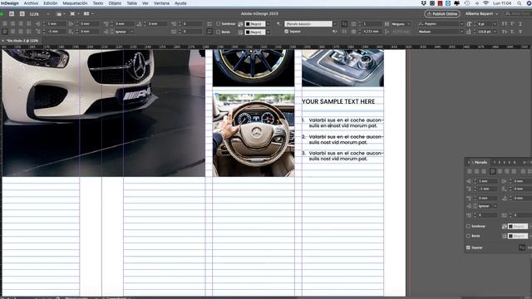Open Alberto Bayarri account dropdown
This screenshot has height=299, width=532.
click(x=481, y=14)
